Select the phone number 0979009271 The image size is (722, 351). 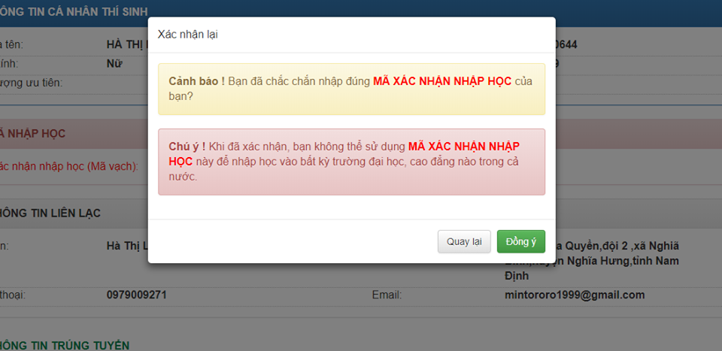tap(136, 295)
